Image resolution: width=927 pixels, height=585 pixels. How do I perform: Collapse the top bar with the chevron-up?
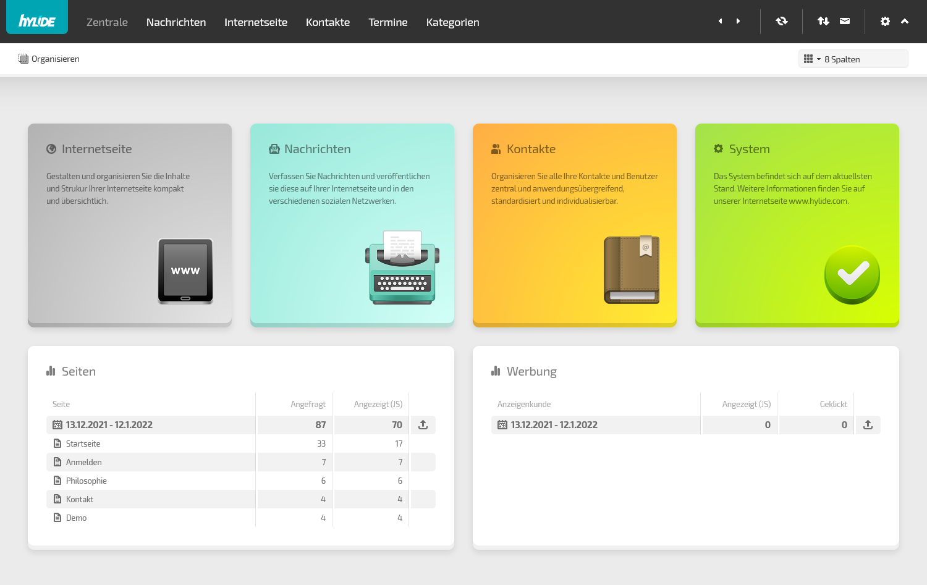click(905, 21)
